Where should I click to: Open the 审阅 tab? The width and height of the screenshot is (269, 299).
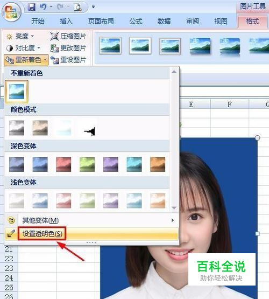click(193, 21)
